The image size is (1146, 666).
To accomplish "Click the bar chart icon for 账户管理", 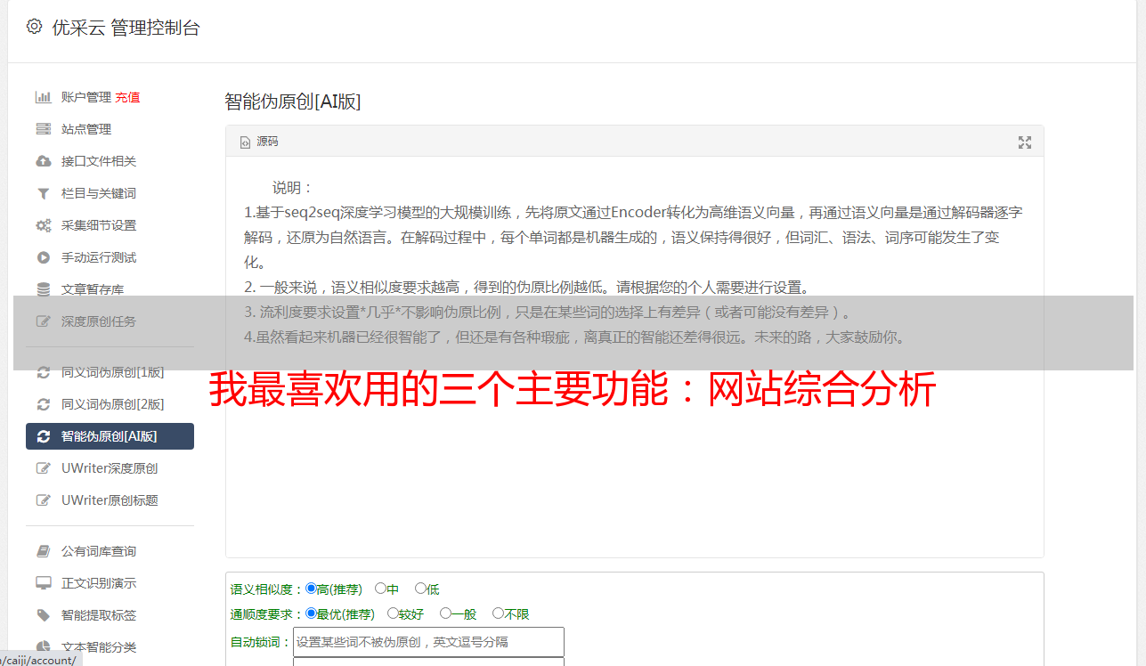I will click(x=43, y=97).
